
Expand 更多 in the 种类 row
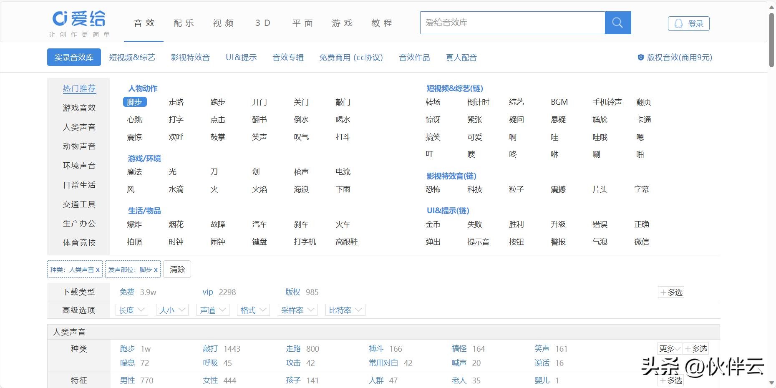tap(669, 349)
